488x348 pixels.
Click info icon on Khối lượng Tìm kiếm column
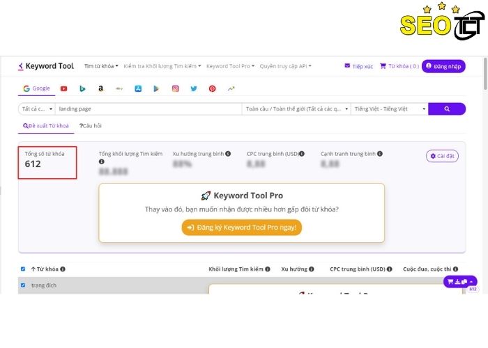coord(268,269)
